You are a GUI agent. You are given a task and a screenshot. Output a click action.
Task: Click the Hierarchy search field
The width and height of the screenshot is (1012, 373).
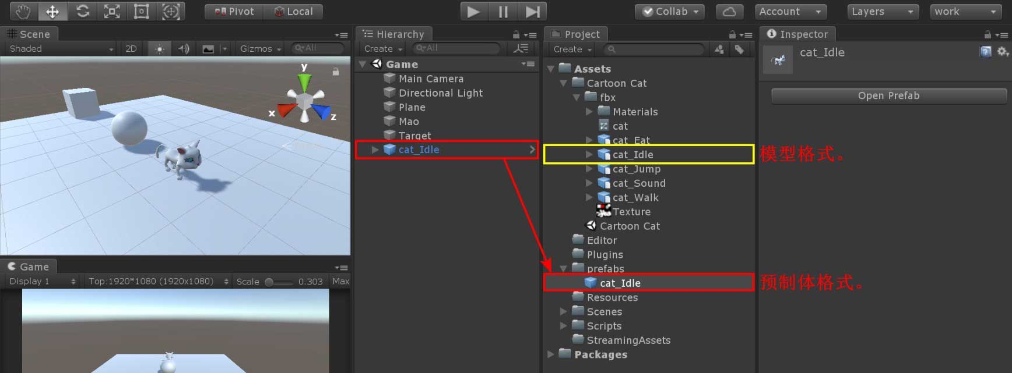[456, 48]
